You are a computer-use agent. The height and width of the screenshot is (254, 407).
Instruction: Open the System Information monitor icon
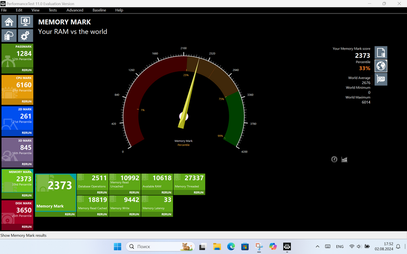click(25, 21)
